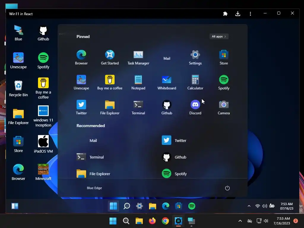Open Task Manager from Pinned apps
Screen dimensions: 304x228
tap(138, 57)
